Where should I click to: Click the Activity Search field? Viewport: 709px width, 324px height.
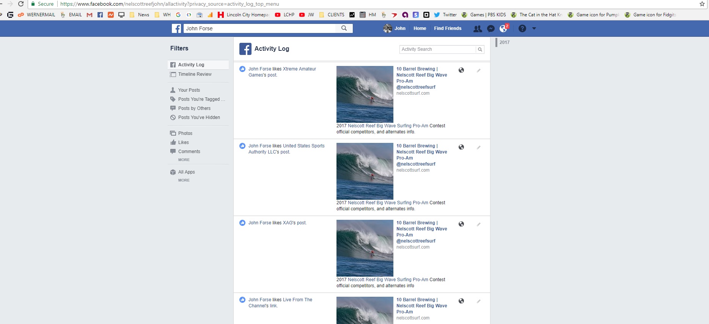pos(438,49)
